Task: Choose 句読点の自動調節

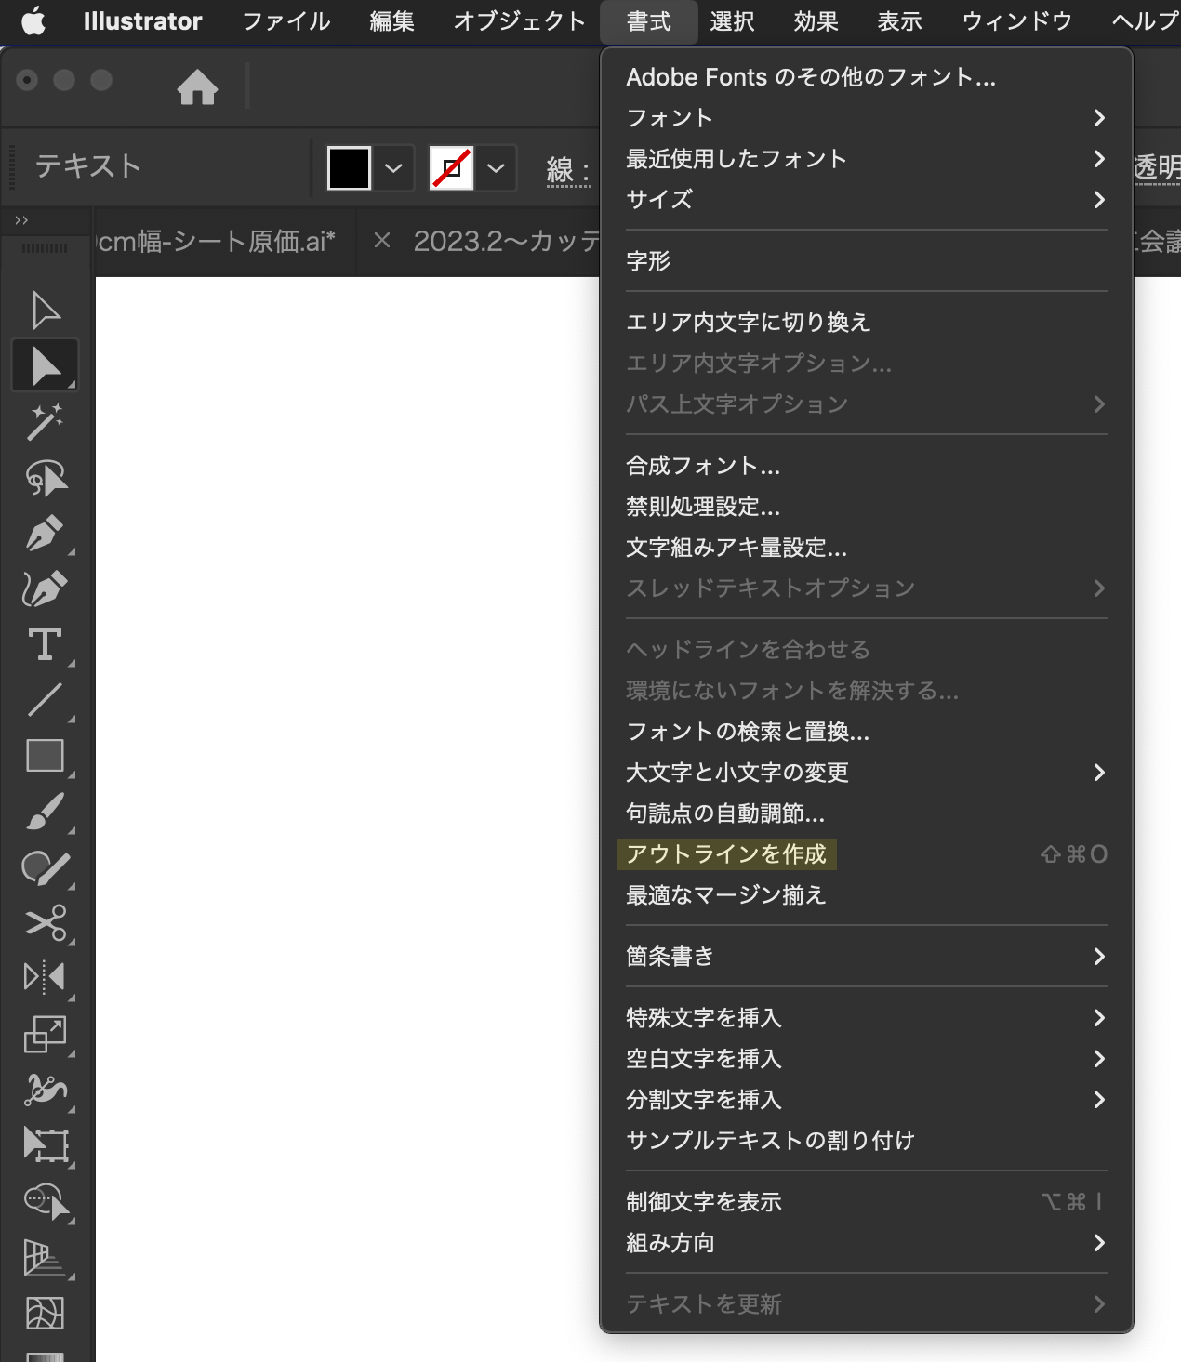Action: [x=867, y=813]
